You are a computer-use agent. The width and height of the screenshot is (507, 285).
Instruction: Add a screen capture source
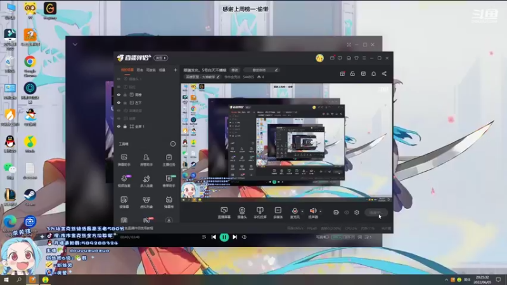[224, 213]
